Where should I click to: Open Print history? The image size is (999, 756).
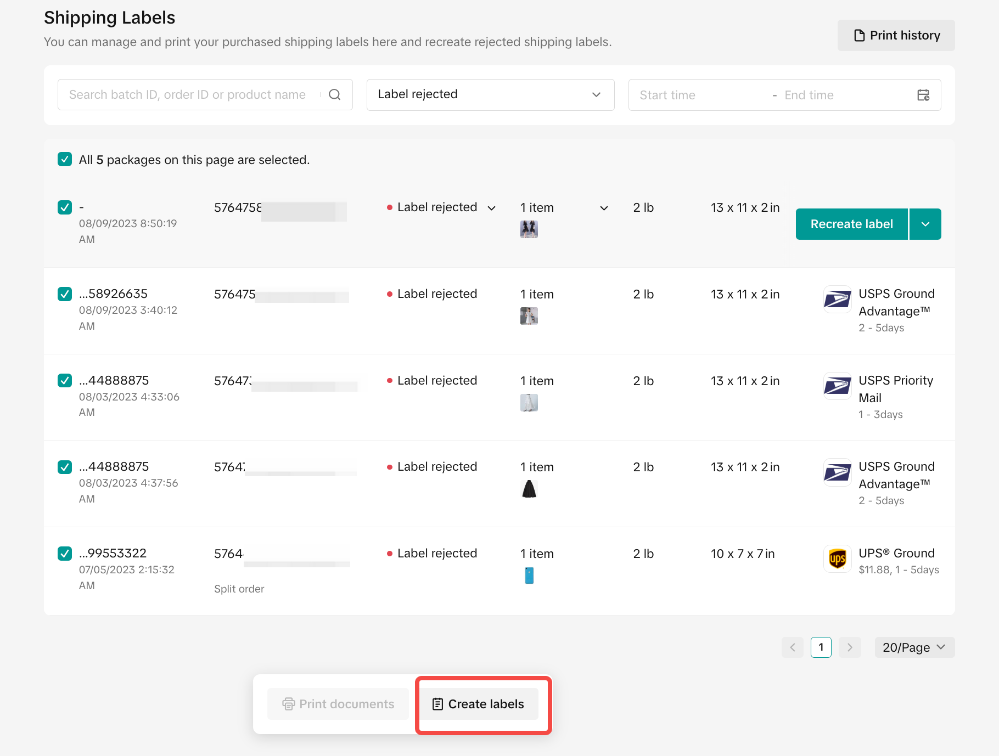[x=896, y=36]
